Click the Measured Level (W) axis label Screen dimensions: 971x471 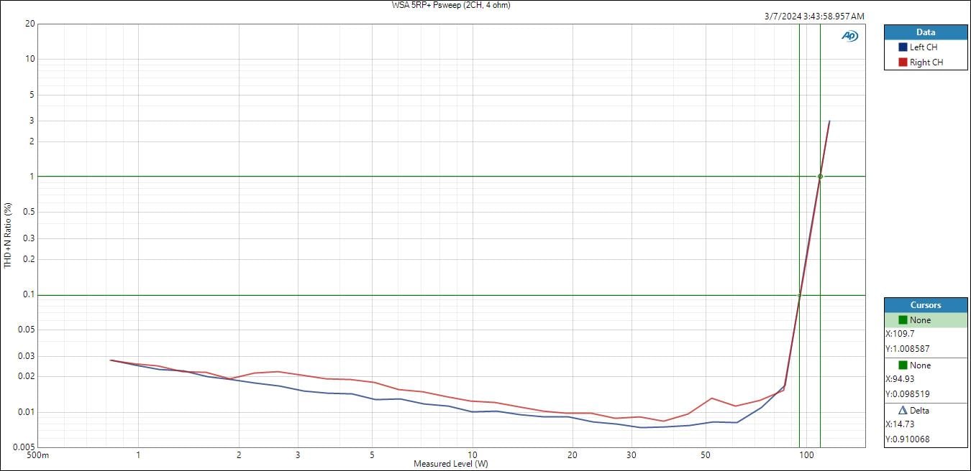(x=451, y=464)
